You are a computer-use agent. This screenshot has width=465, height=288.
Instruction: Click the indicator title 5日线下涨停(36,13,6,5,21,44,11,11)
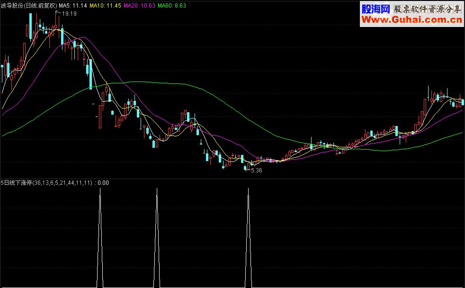46,183
